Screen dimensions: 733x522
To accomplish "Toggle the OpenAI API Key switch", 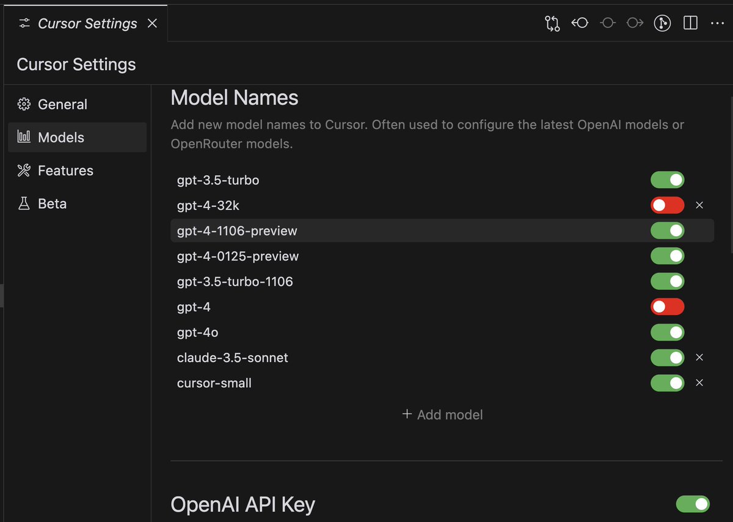I will tap(693, 504).
